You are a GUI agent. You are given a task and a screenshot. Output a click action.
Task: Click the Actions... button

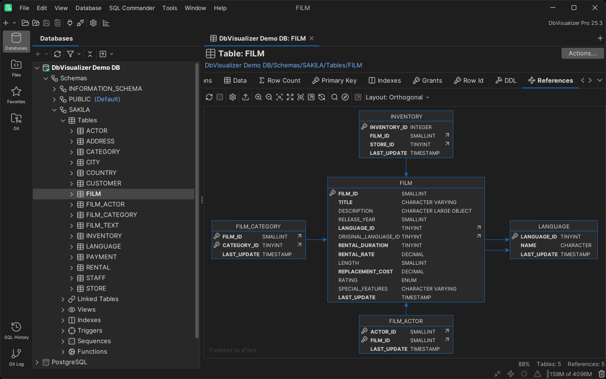pos(582,53)
